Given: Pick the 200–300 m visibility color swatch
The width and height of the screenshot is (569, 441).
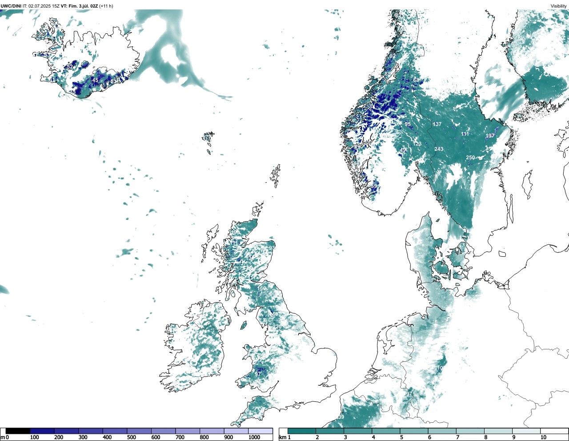Looking at the screenshot, I should click(x=66, y=431).
